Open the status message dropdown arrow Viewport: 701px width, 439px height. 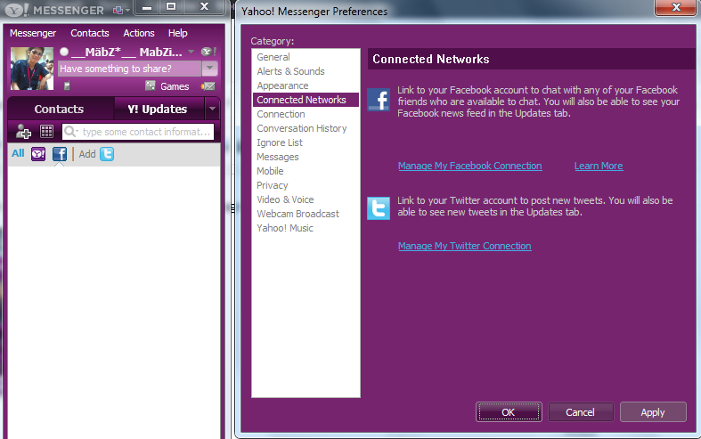pos(209,69)
